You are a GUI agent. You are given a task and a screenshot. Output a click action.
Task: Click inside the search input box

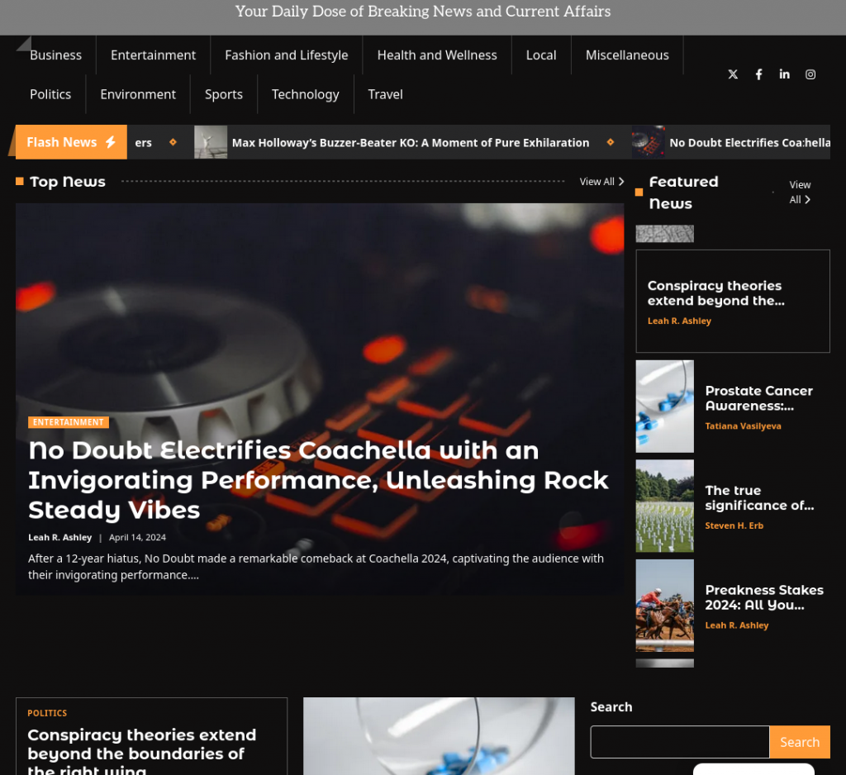click(679, 742)
